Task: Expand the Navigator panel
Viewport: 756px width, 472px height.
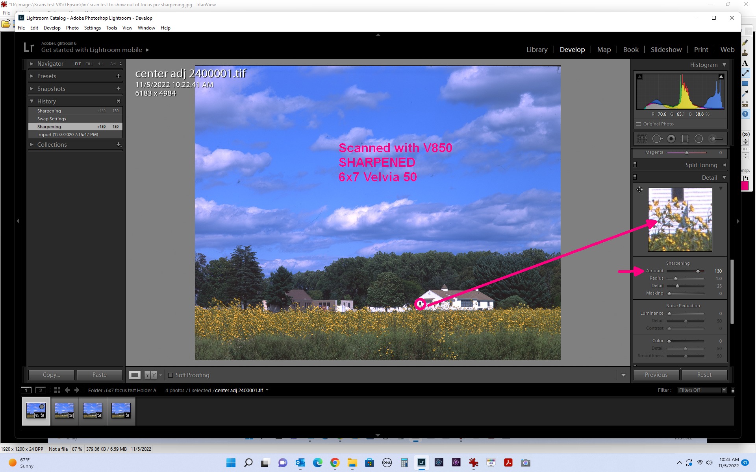Action: pos(31,64)
